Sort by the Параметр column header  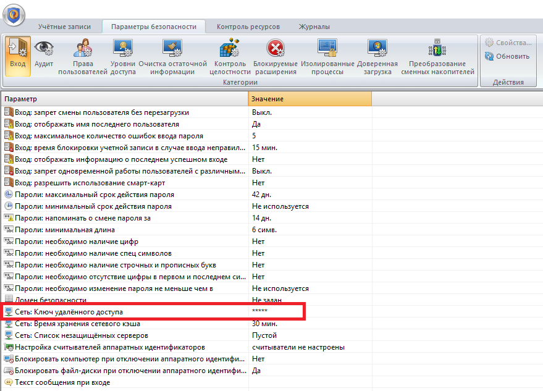pos(125,99)
